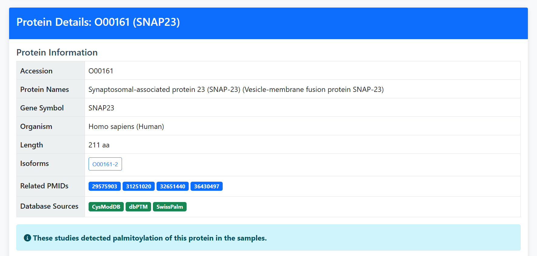
Task: Open PMID 31251020 reference
Action: [x=139, y=186]
